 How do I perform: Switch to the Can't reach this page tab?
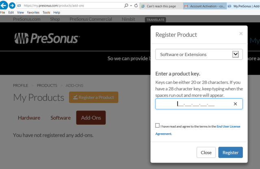tap(160, 6)
